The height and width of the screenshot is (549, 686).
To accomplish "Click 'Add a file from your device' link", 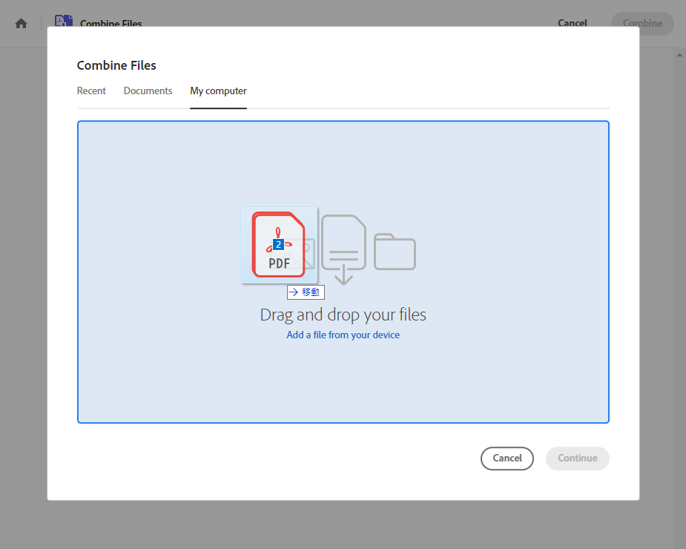I will click(343, 335).
